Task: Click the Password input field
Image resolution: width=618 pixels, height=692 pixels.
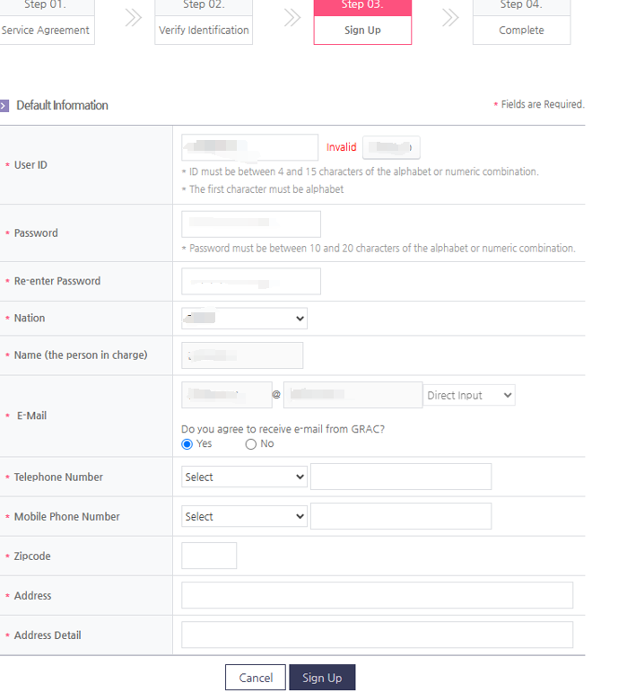Action: click(x=251, y=224)
